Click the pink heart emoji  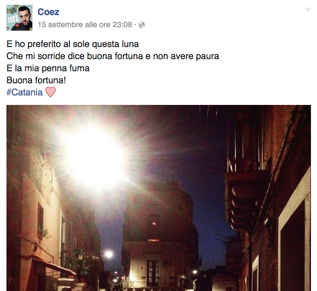click(x=51, y=92)
